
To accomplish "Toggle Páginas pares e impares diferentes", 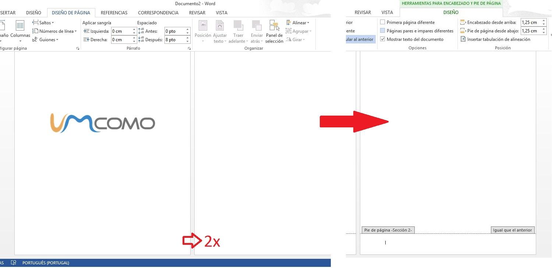I will [x=383, y=31].
